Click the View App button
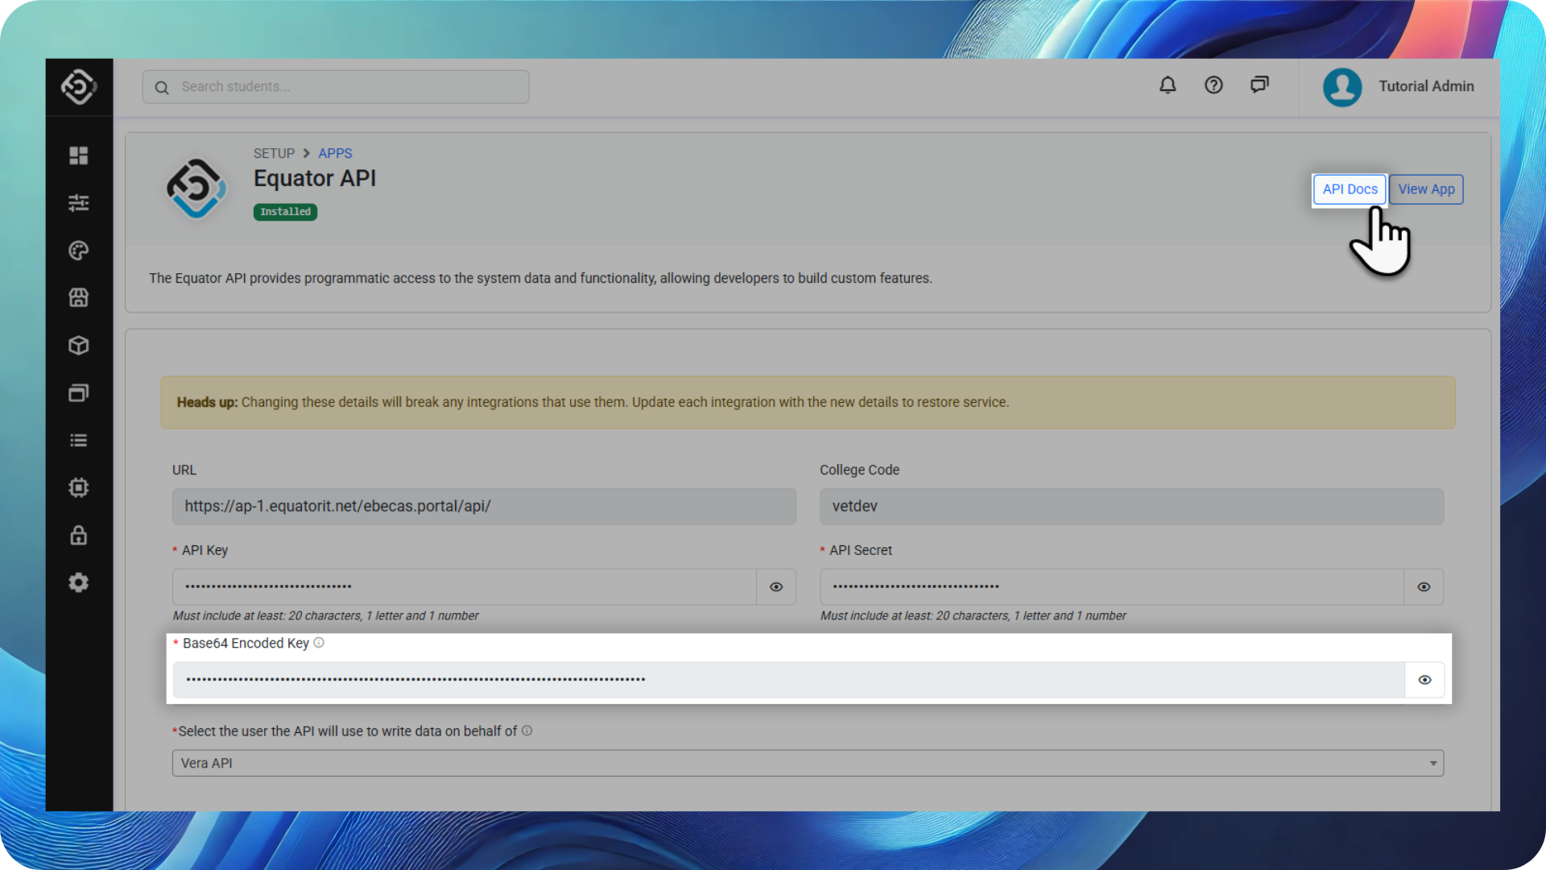The image size is (1546, 870). [x=1426, y=189]
